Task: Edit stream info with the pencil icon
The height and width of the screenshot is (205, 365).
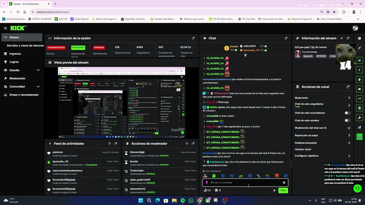Action: (x=342, y=38)
